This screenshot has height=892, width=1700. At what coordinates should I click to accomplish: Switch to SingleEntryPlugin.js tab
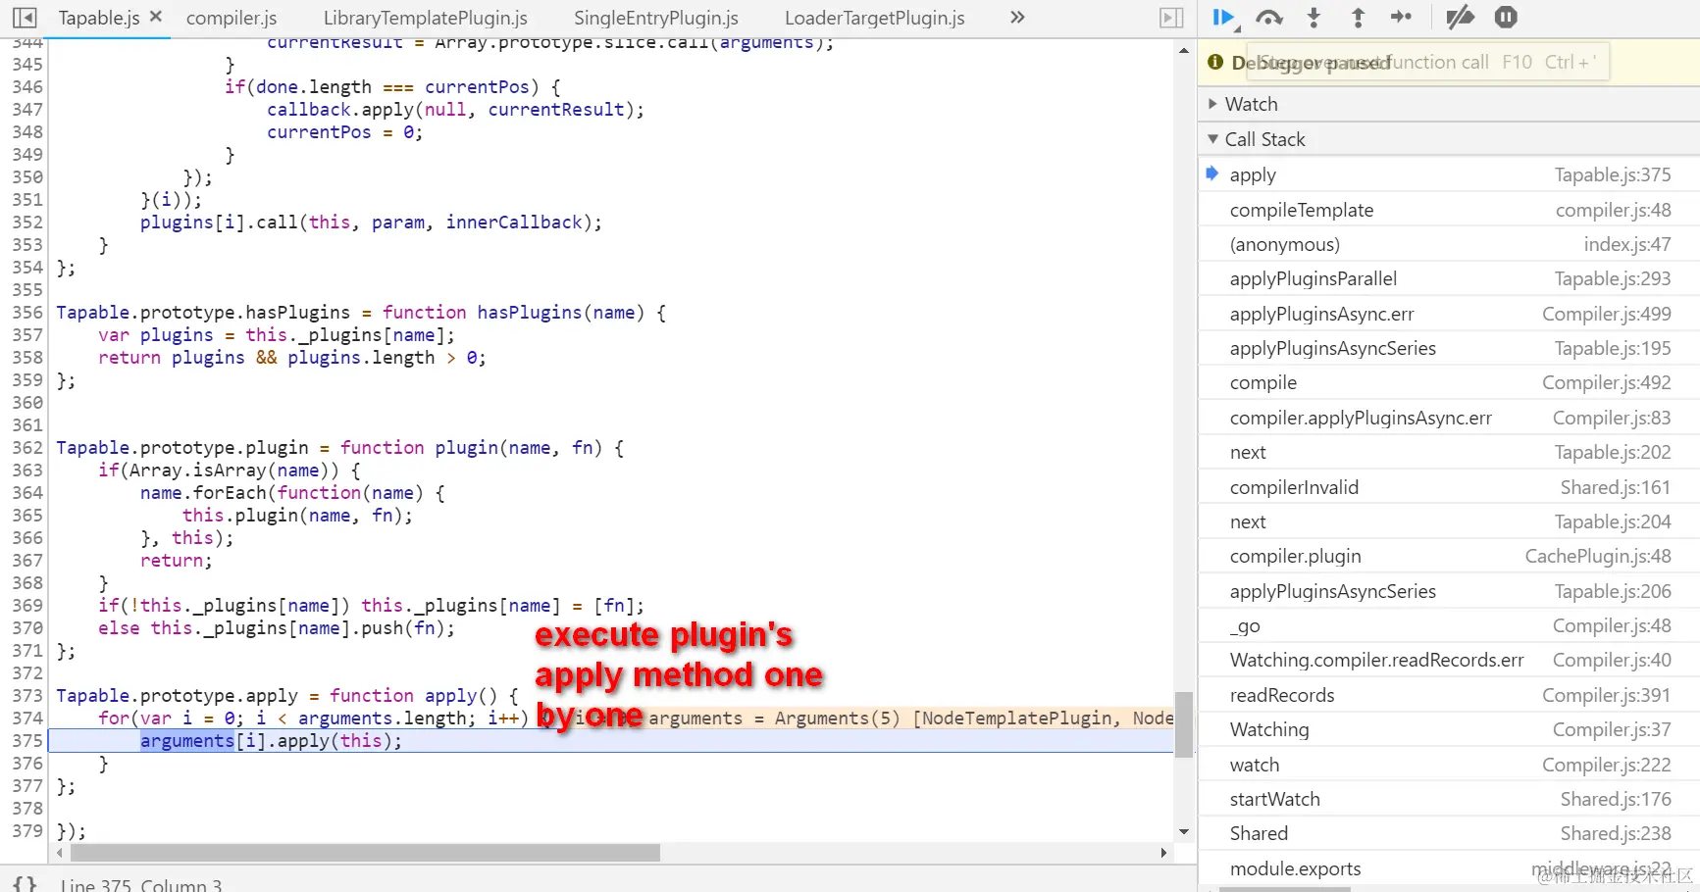(x=656, y=18)
